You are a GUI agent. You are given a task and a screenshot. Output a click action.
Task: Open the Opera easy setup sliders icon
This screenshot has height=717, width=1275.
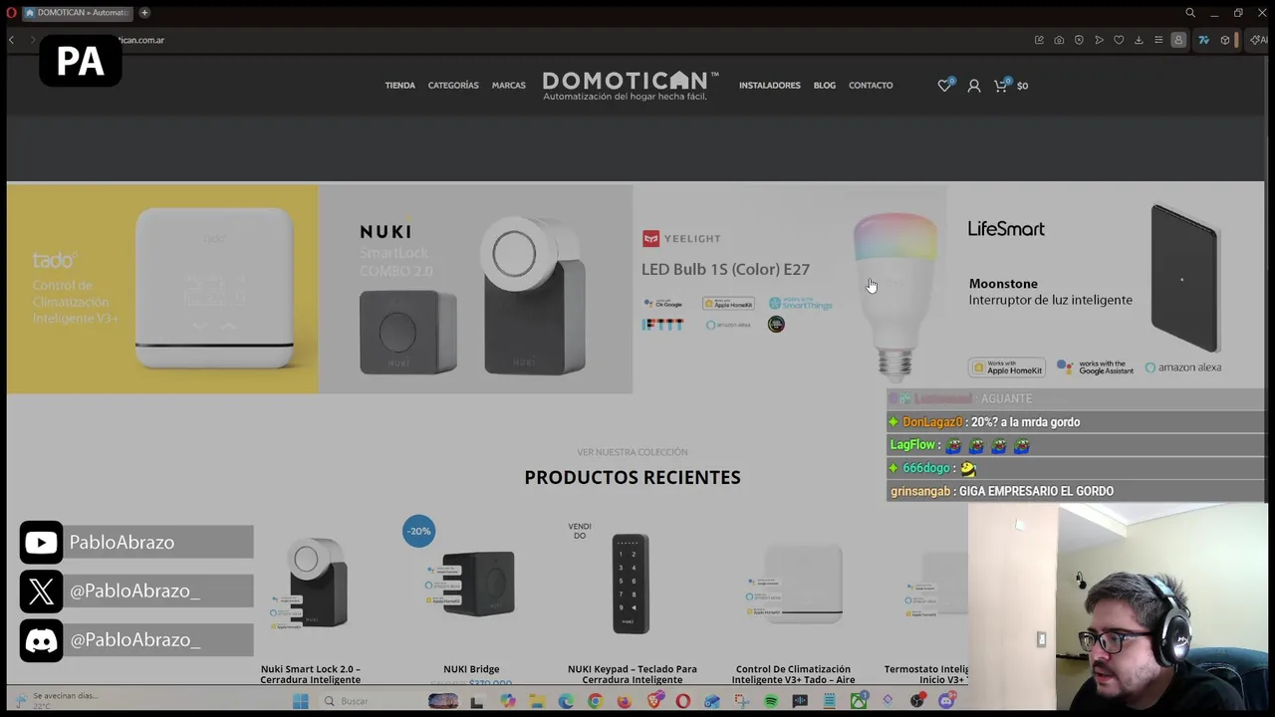pos(1158,40)
